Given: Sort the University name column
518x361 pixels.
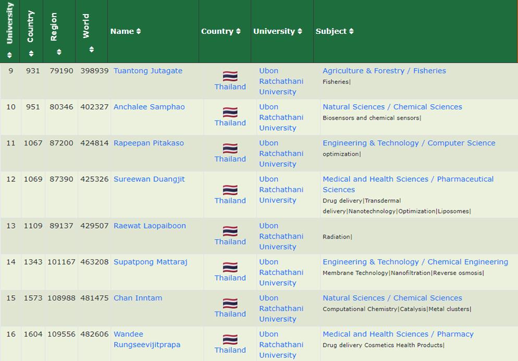Looking at the screenshot, I should tap(300, 31).
